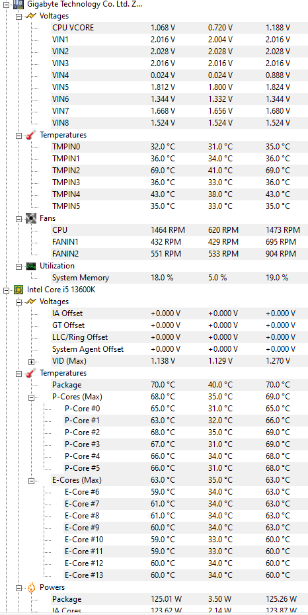Select the VIN5 voltage row
This screenshot has height=615, width=308.
179,87
